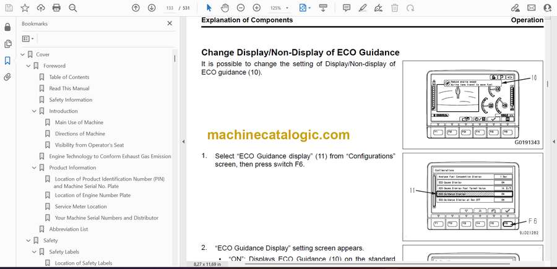This screenshot has width=557, height=269.
Task: Close the Bookmarks panel
Action: coord(170,23)
